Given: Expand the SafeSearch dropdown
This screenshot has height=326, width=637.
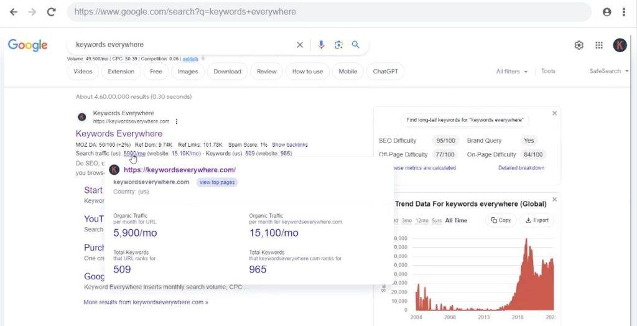Looking at the screenshot, I should click(x=609, y=71).
